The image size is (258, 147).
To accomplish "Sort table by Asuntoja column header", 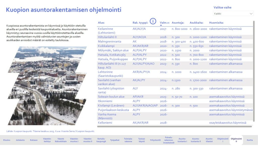I will [178, 23].
